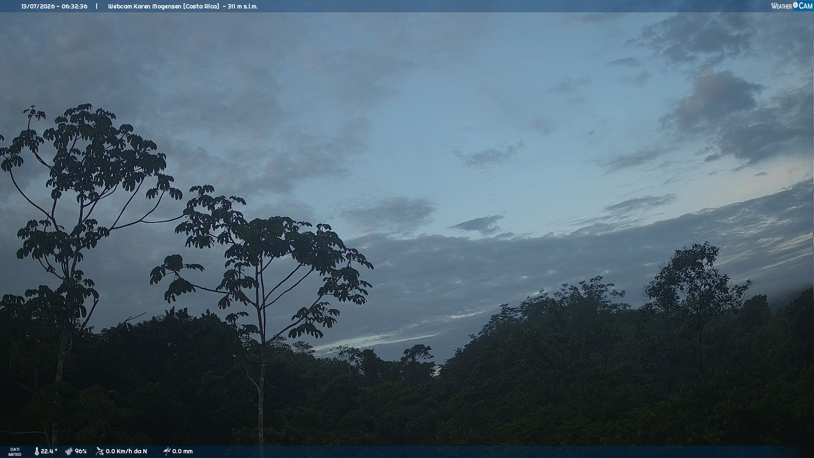Click the thermometer temperature icon
This screenshot has height=458, width=814.
pos(36,452)
